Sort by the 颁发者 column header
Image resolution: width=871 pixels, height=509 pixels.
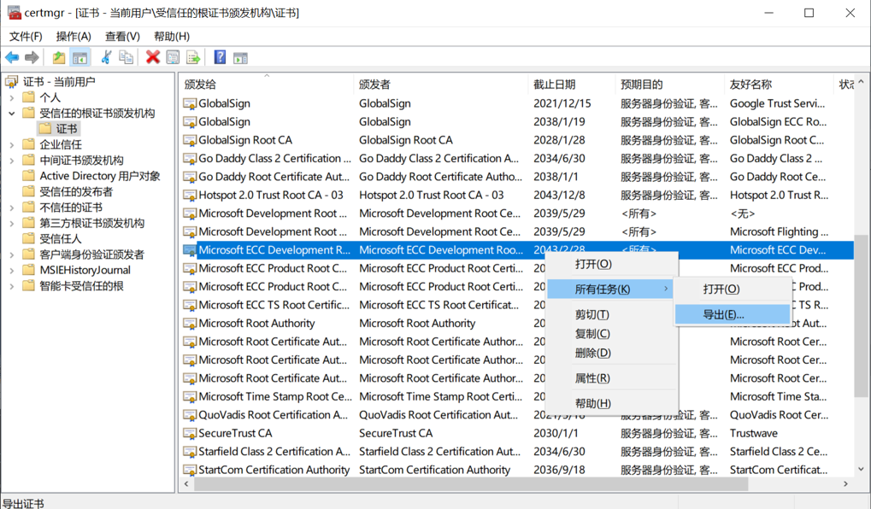pos(440,85)
